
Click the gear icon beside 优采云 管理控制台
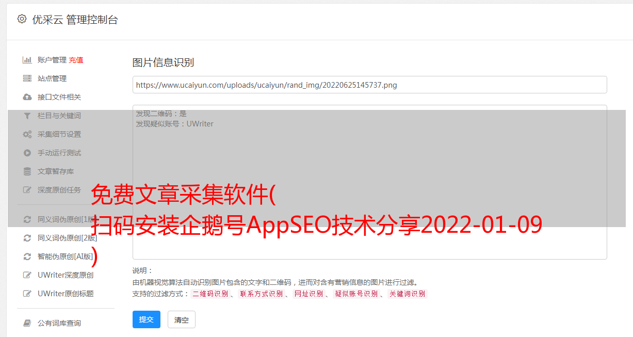(x=22, y=19)
